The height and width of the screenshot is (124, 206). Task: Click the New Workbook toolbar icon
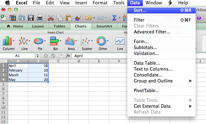[3, 18]
